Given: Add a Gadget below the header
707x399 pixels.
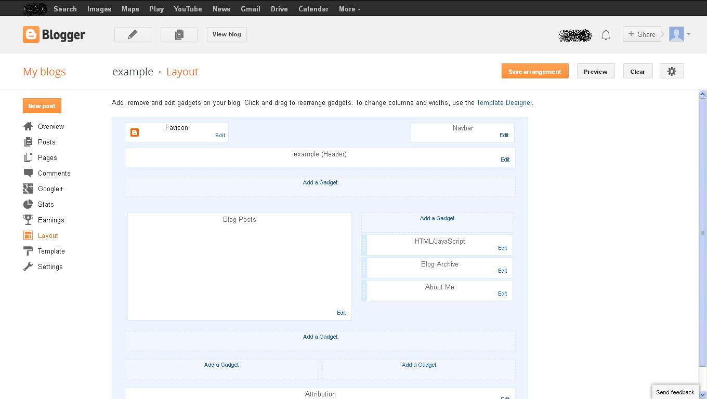Looking at the screenshot, I should (320, 182).
